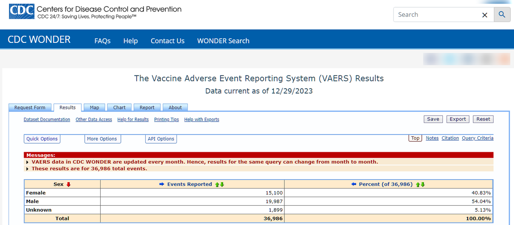Jump to Top section link
The image size is (514, 225).
pos(415,138)
